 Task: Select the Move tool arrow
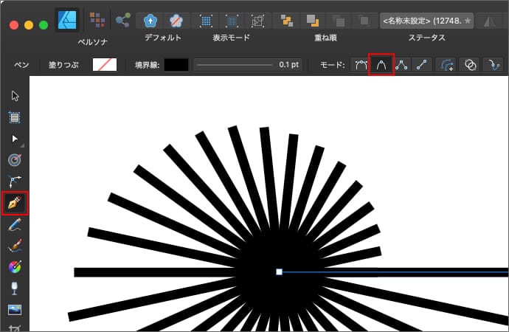(14, 95)
